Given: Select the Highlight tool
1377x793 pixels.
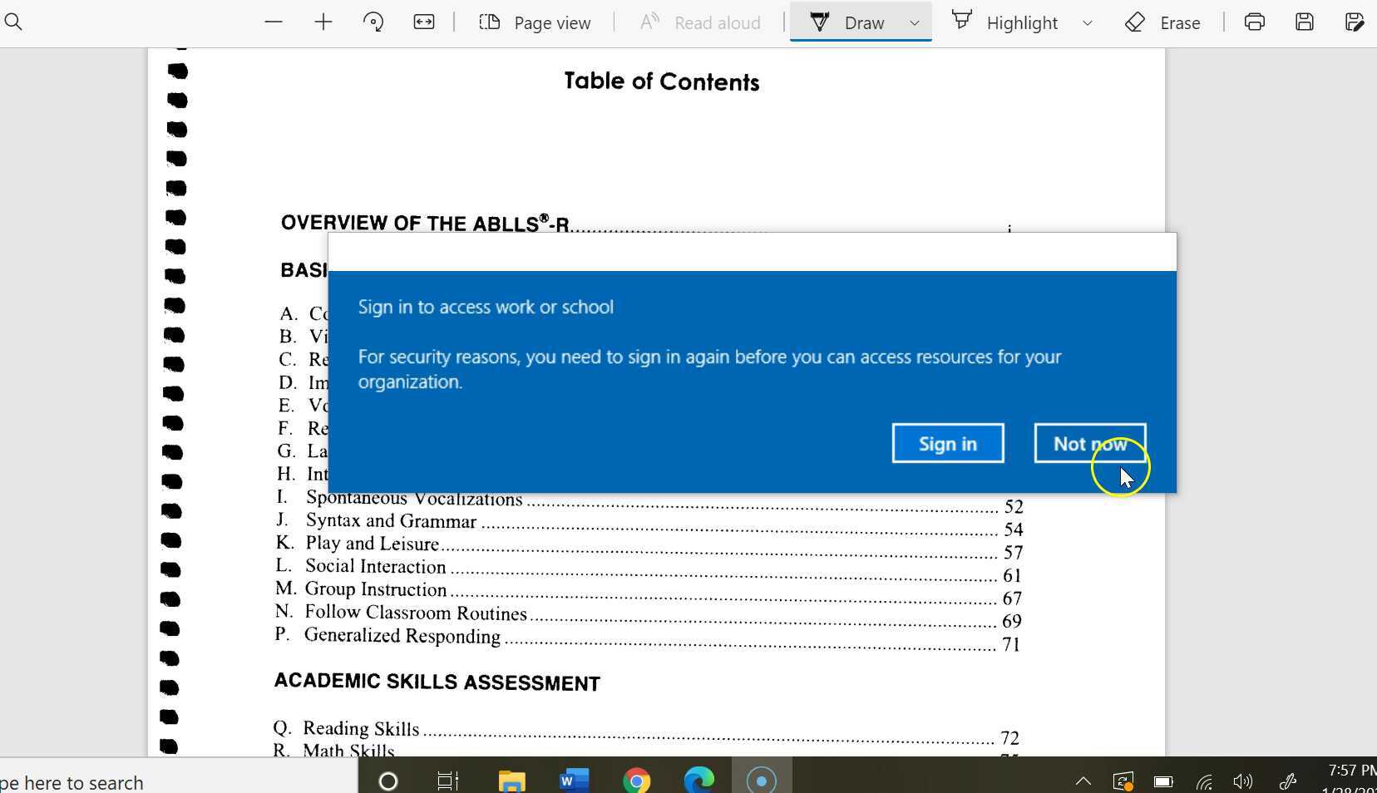Looking at the screenshot, I should [1004, 22].
